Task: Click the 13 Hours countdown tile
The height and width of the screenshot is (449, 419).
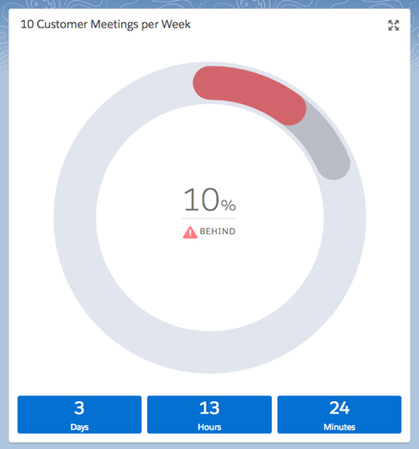Action: pos(209,415)
